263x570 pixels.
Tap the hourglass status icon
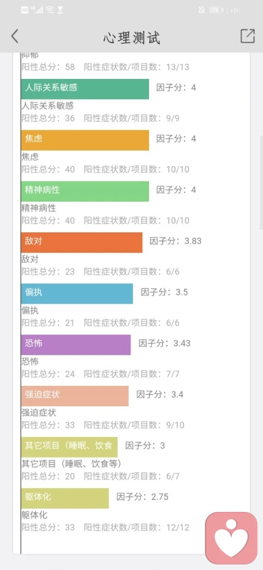pos(60,10)
